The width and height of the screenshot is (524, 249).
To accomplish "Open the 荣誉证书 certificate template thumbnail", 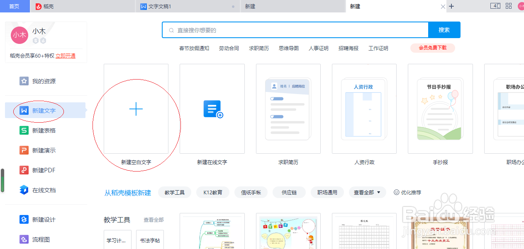I will point(440,231).
